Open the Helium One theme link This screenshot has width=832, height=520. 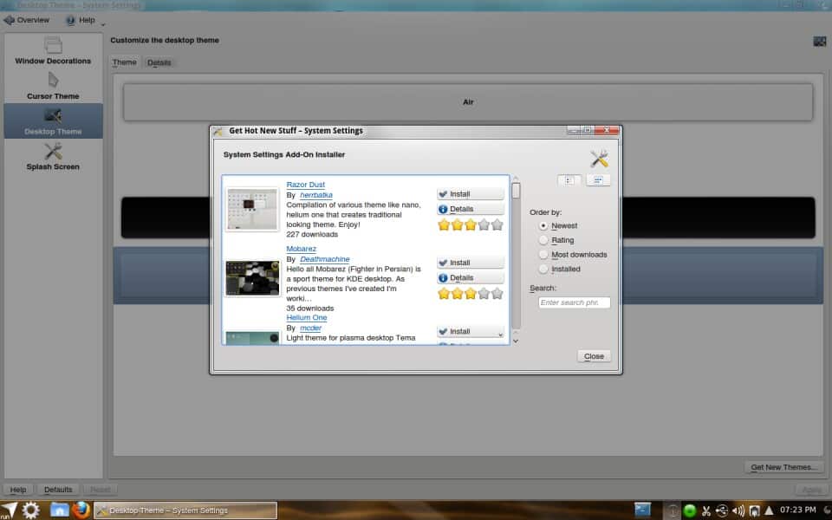pyautogui.click(x=307, y=318)
